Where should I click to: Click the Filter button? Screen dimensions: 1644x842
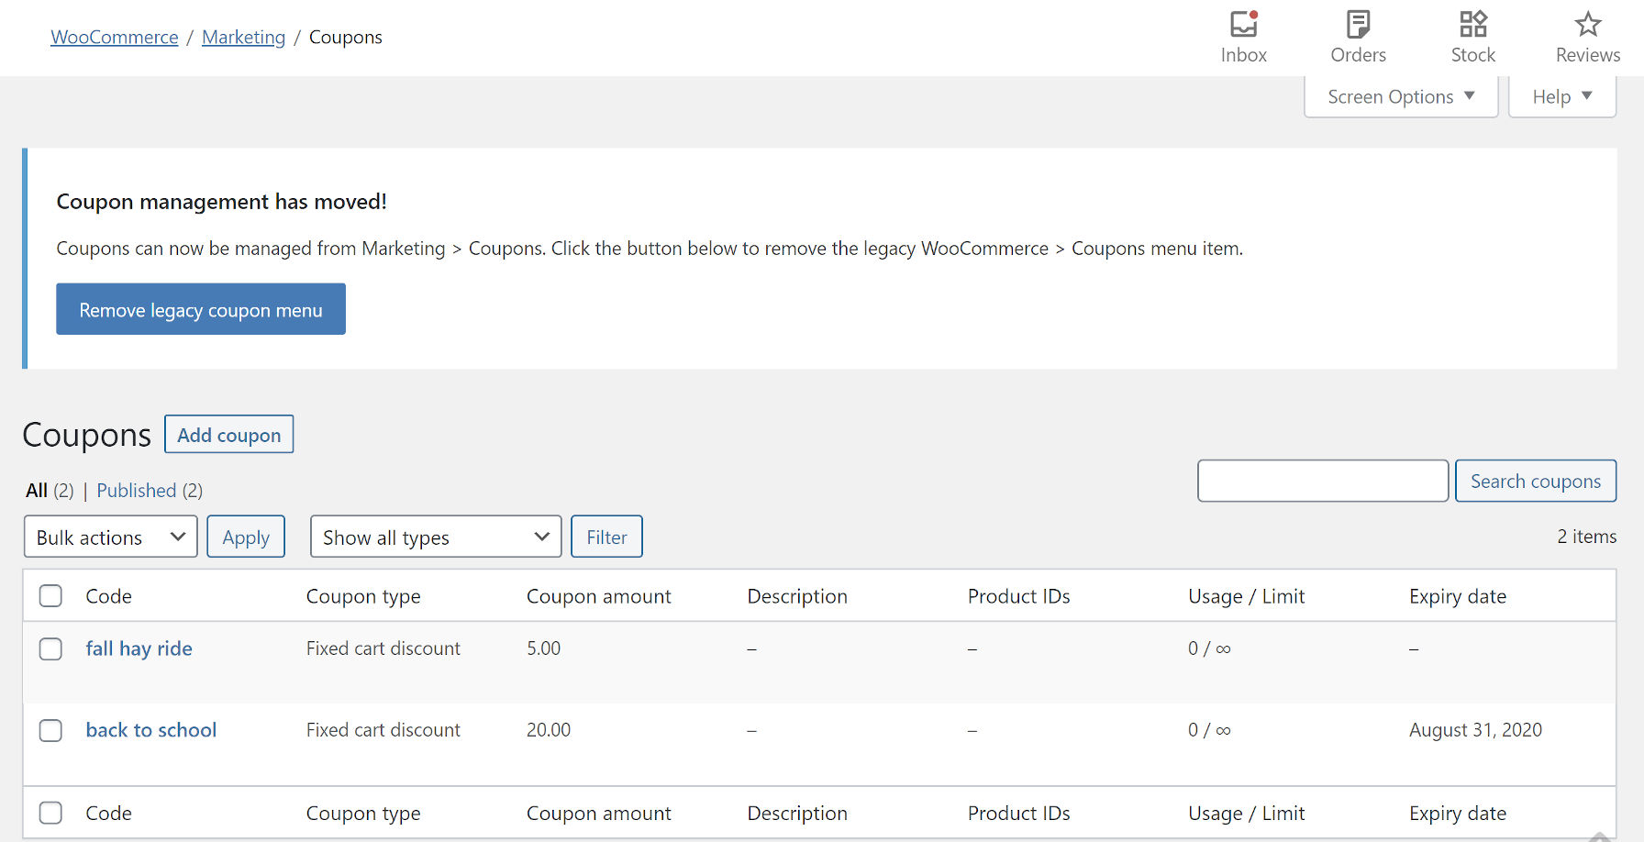click(606, 537)
